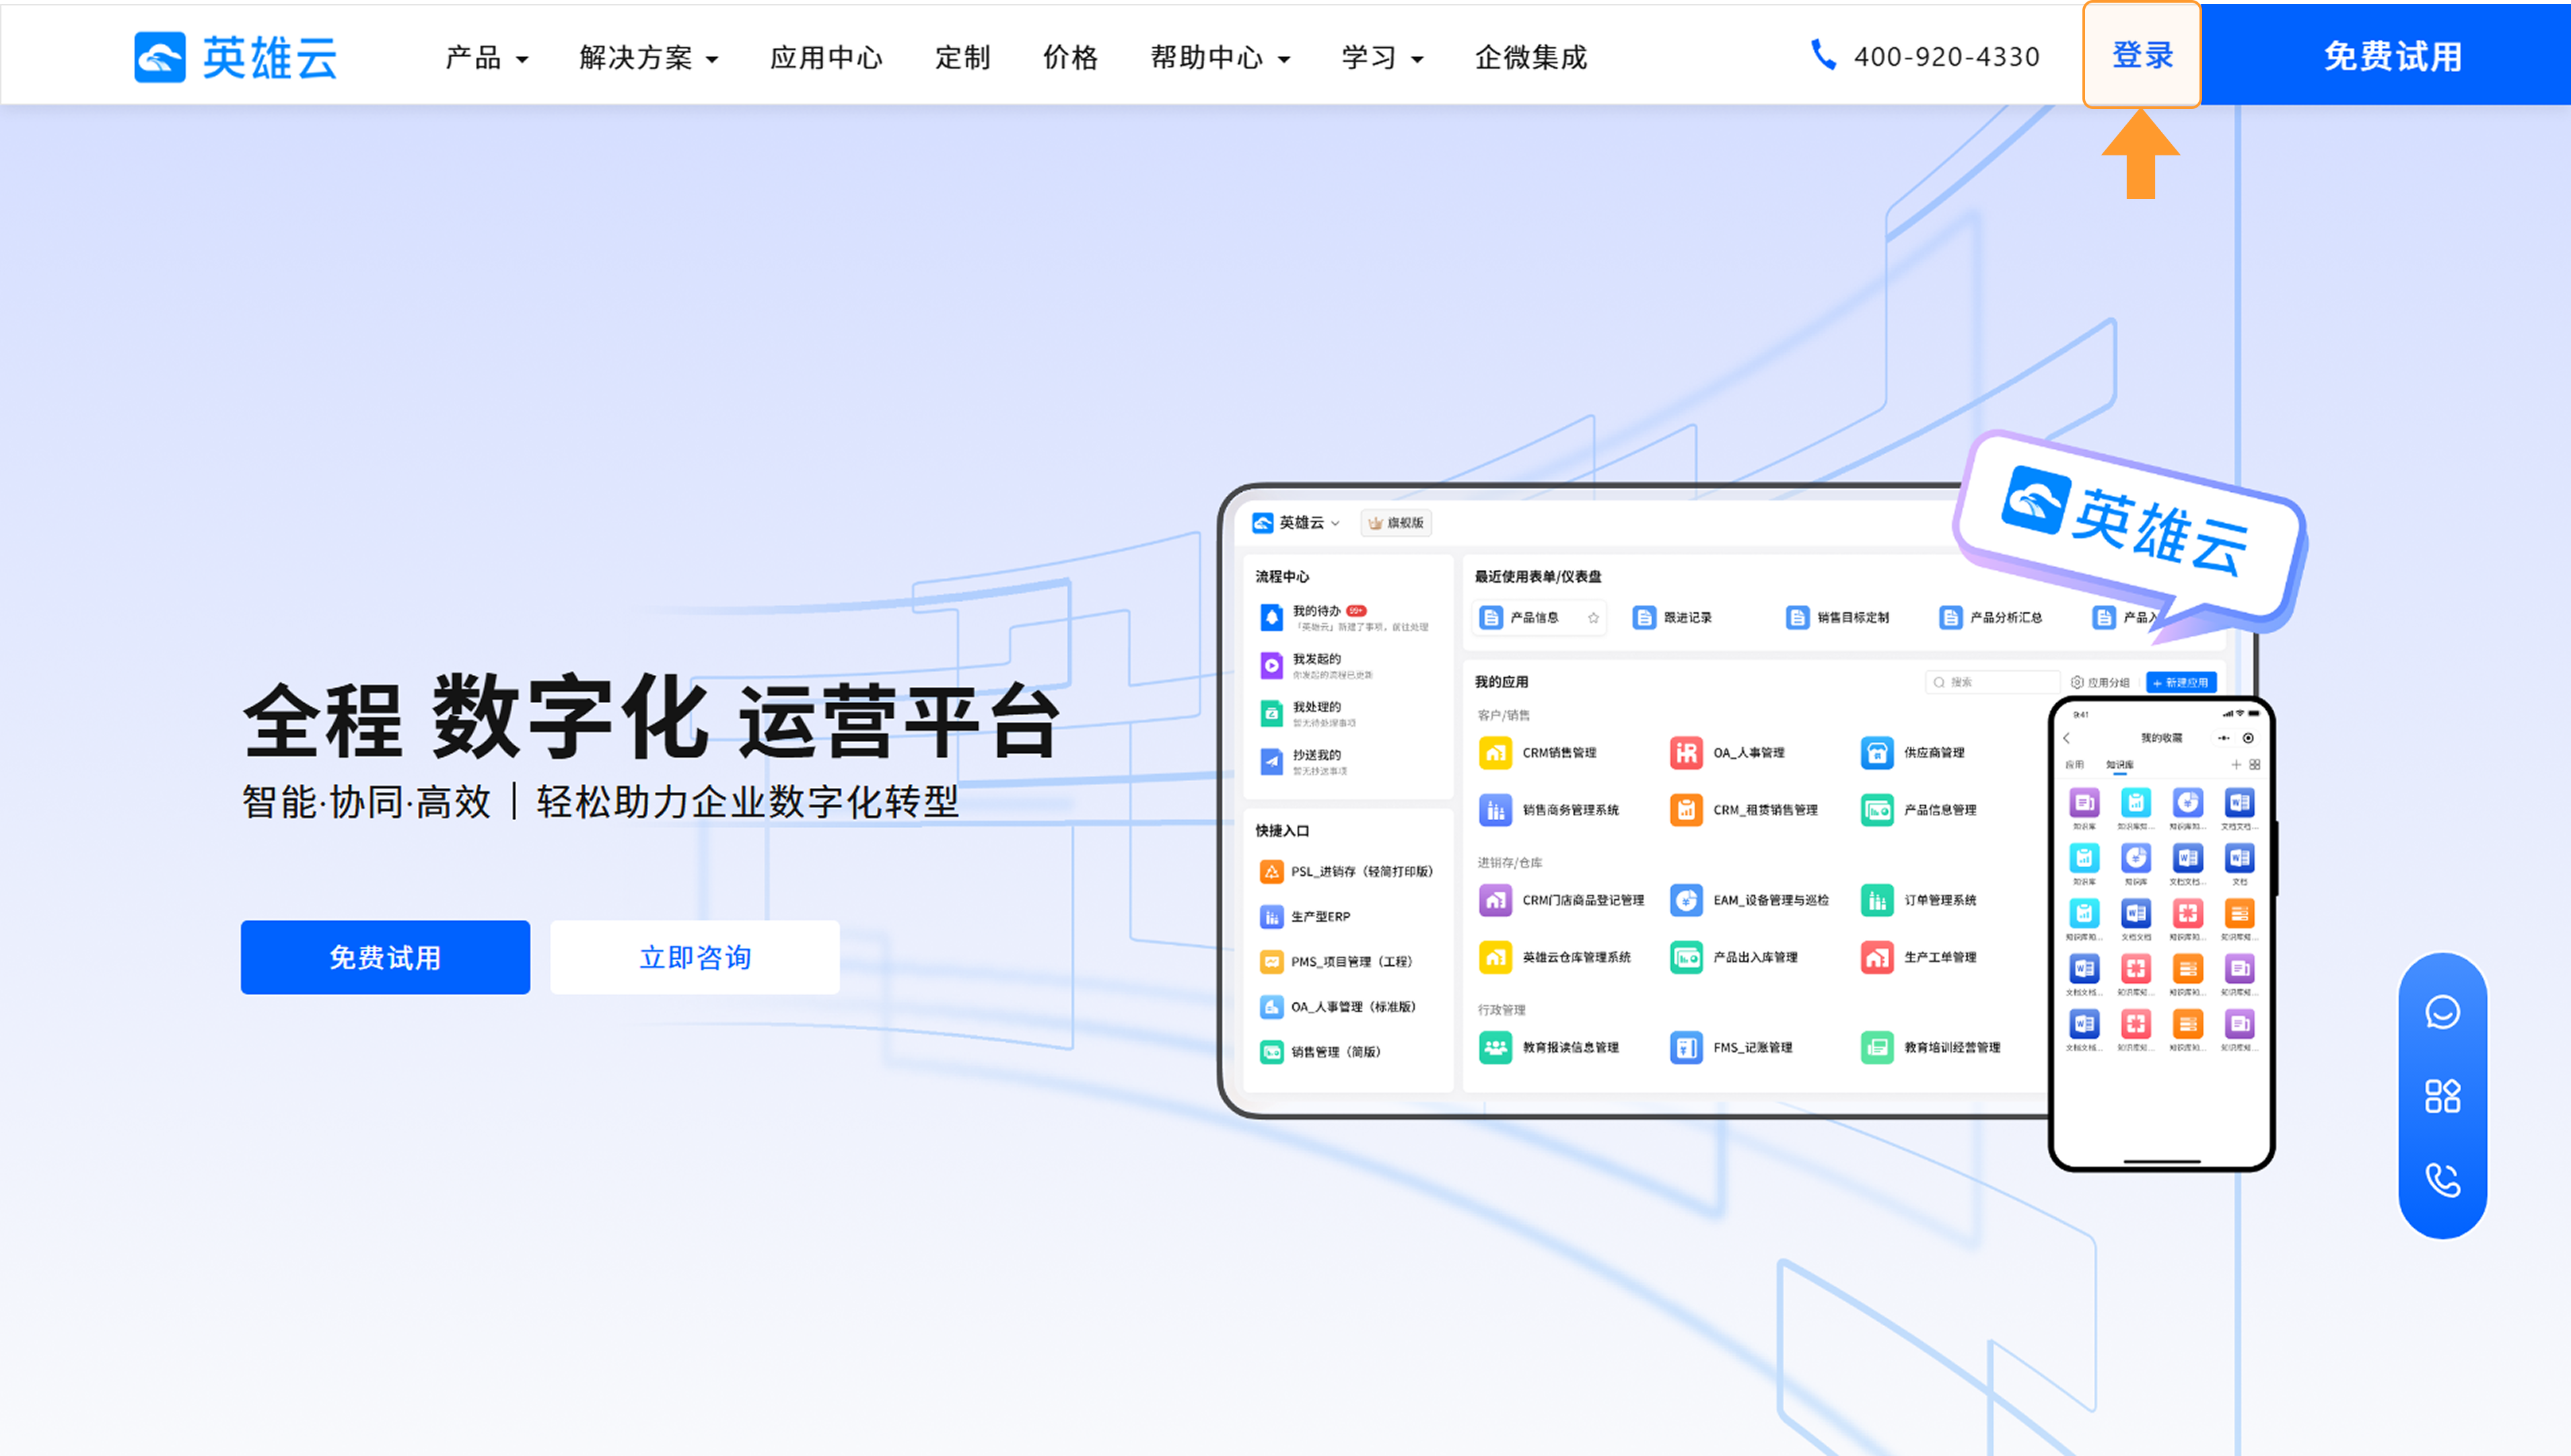Click the 立即咨询 button

(x=695, y=957)
